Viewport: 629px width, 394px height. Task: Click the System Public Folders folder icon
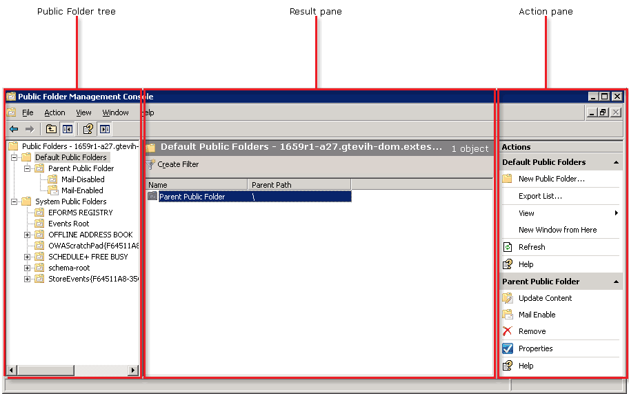26,201
